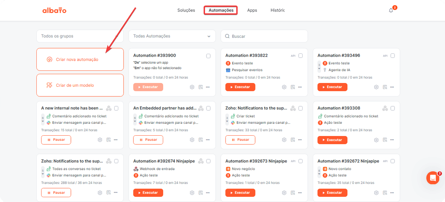This screenshot has width=445, height=202.
Task: Tick the checkbox for Automation #393900
Action: (208, 56)
